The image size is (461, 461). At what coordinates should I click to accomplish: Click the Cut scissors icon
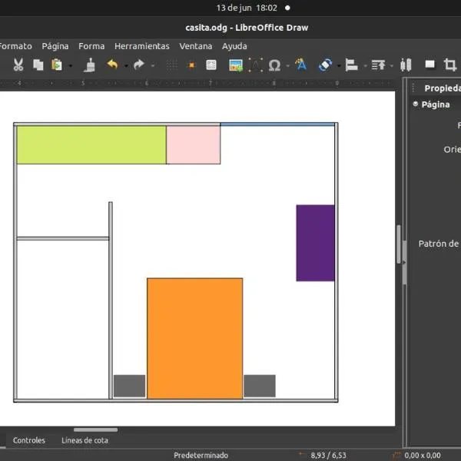[18, 65]
